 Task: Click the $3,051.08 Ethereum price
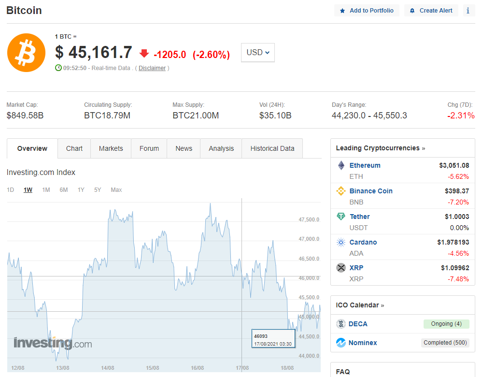click(454, 165)
